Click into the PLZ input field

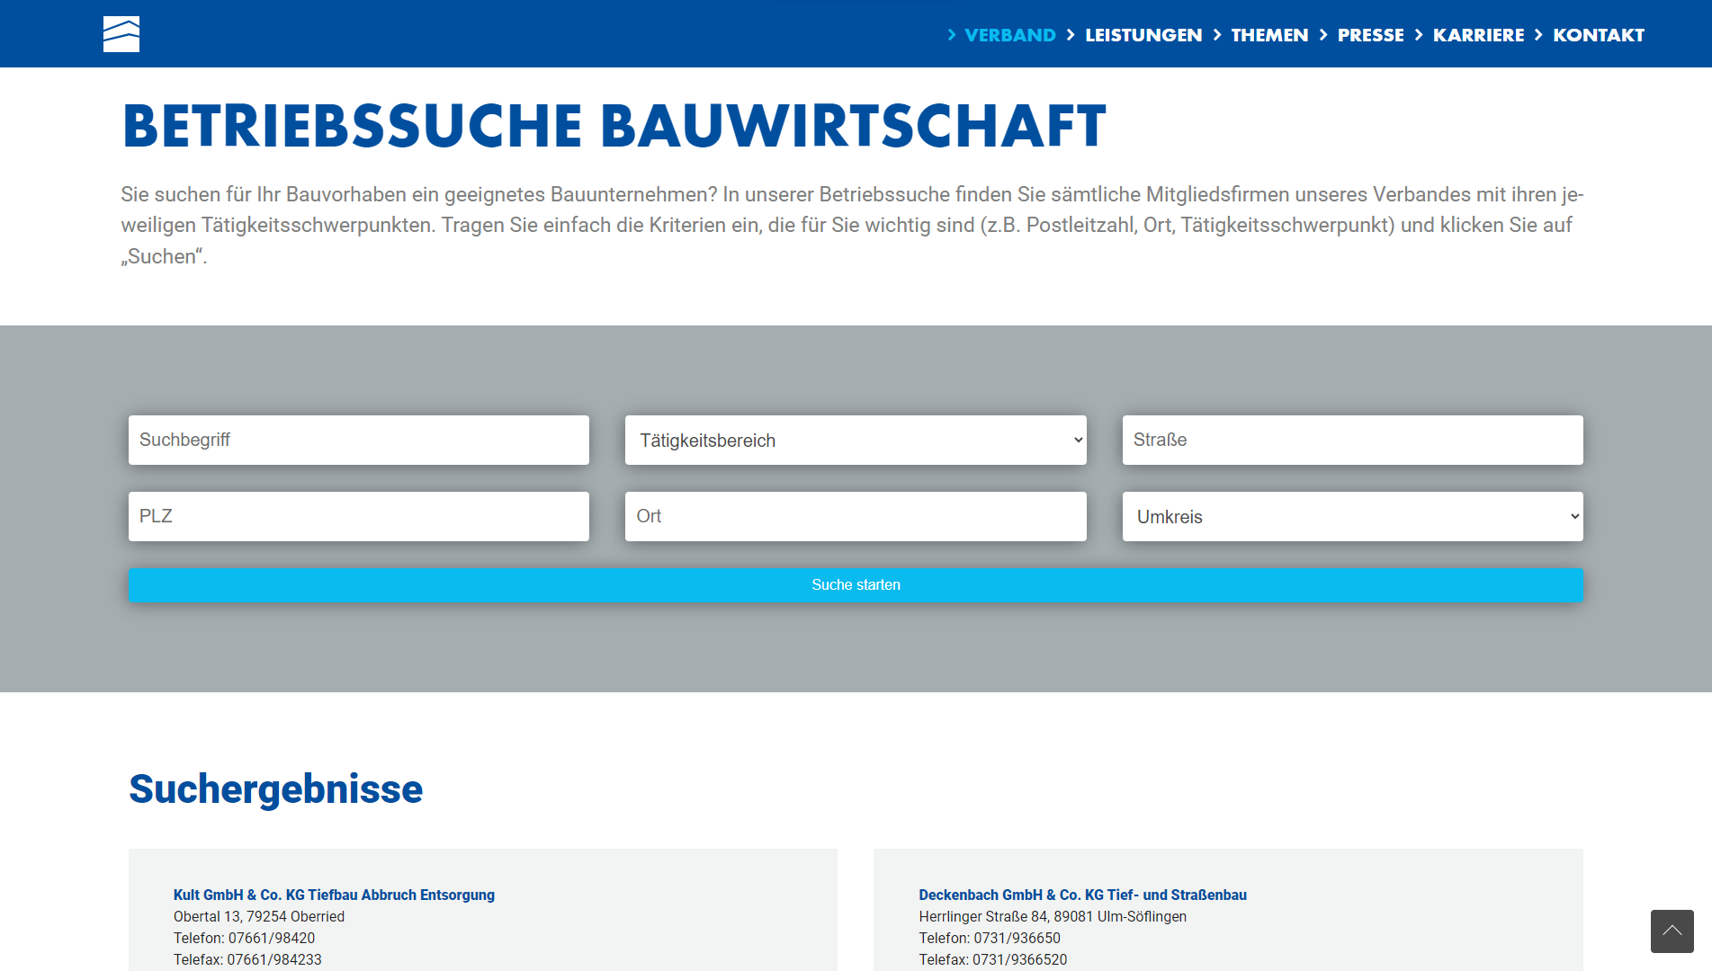pyautogui.click(x=358, y=517)
